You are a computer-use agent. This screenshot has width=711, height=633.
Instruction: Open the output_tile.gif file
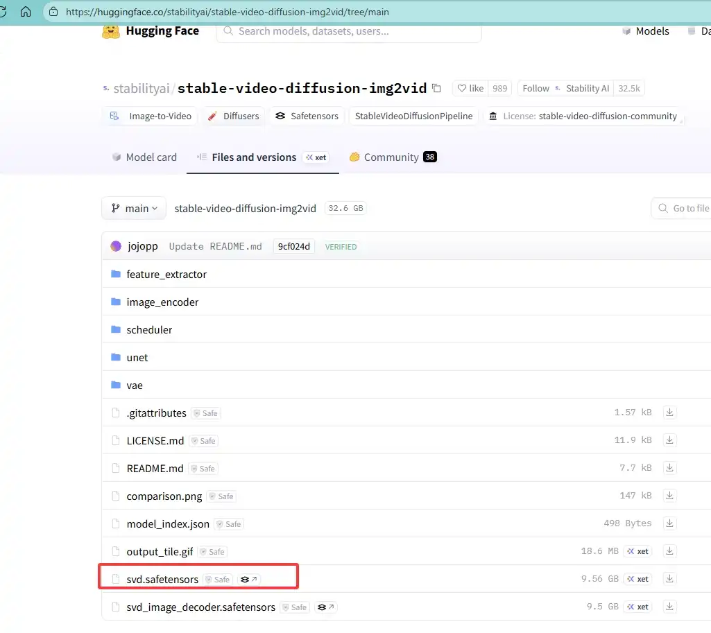click(160, 551)
